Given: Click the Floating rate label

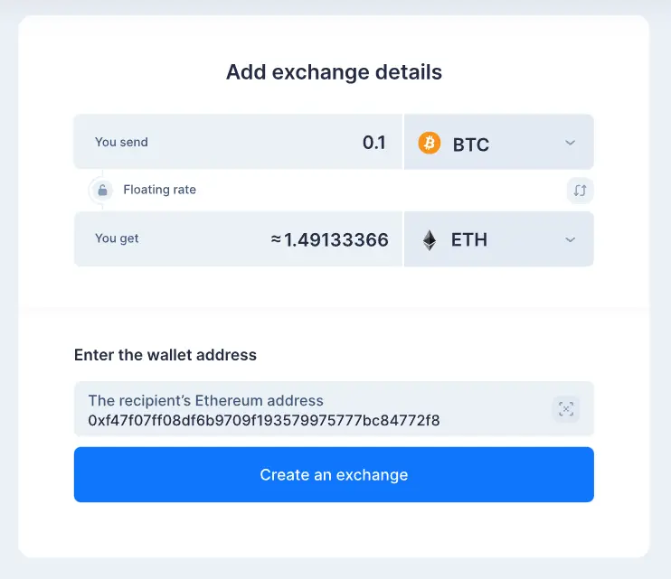Looking at the screenshot, I should tap(160, 190).
